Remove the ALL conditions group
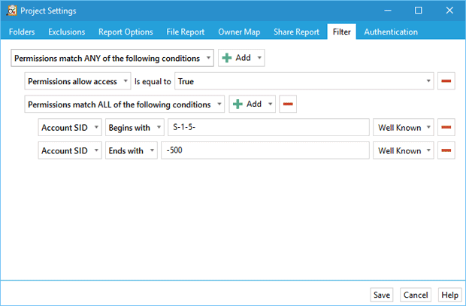 pos(288,104)
